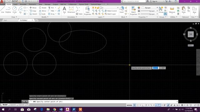Insert a Table
Image resolution: width=200 pixels, height=112 pixels.
tap(79, 14)
